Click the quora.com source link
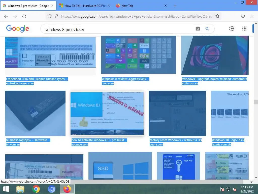The height and width of the screenshot is (194, 258). [x=156, y=144]
